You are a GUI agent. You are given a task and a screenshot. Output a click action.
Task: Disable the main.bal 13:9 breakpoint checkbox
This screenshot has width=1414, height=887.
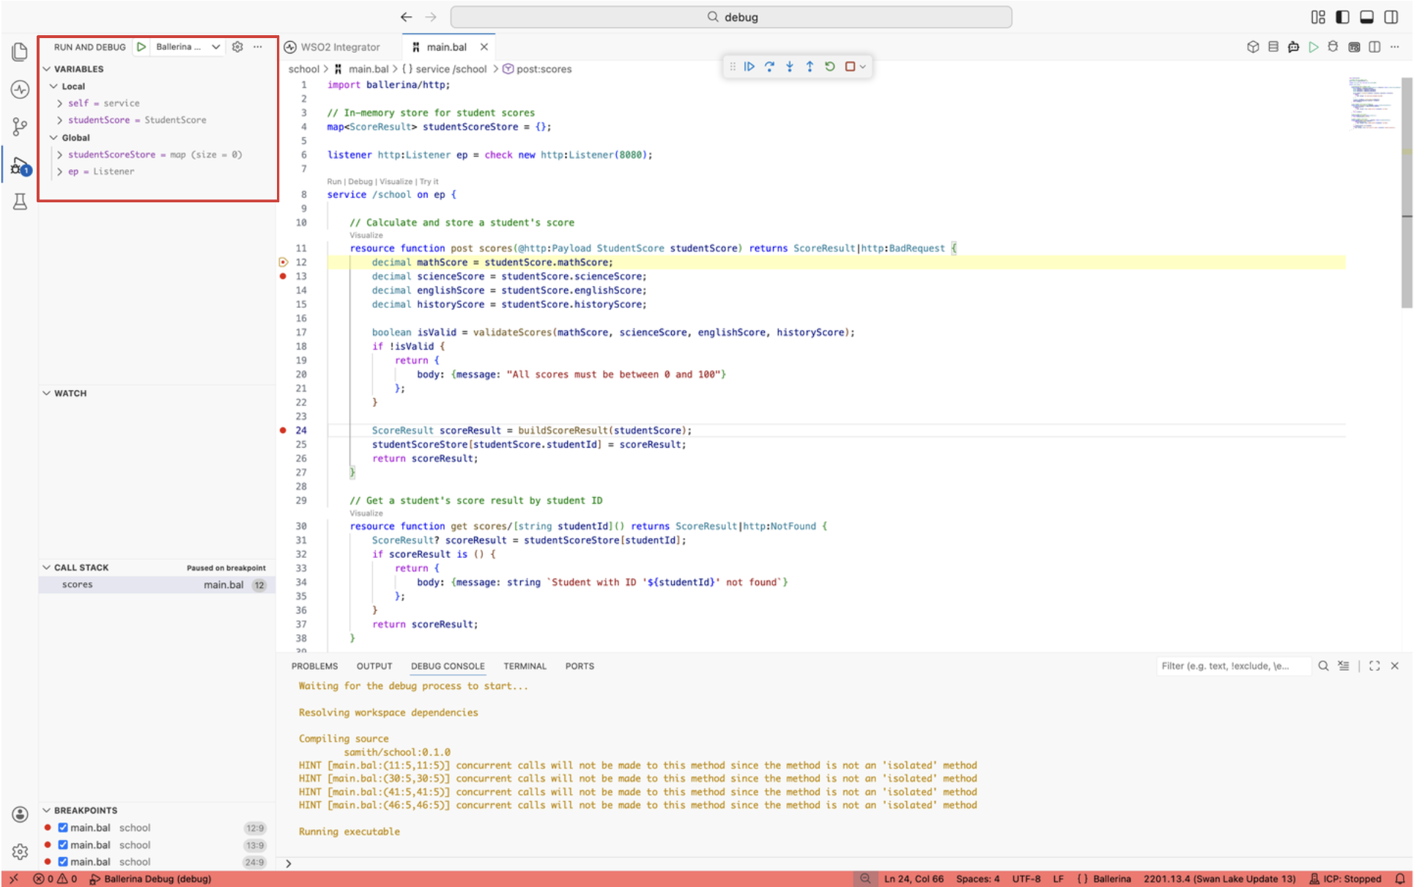click(63, 844)
